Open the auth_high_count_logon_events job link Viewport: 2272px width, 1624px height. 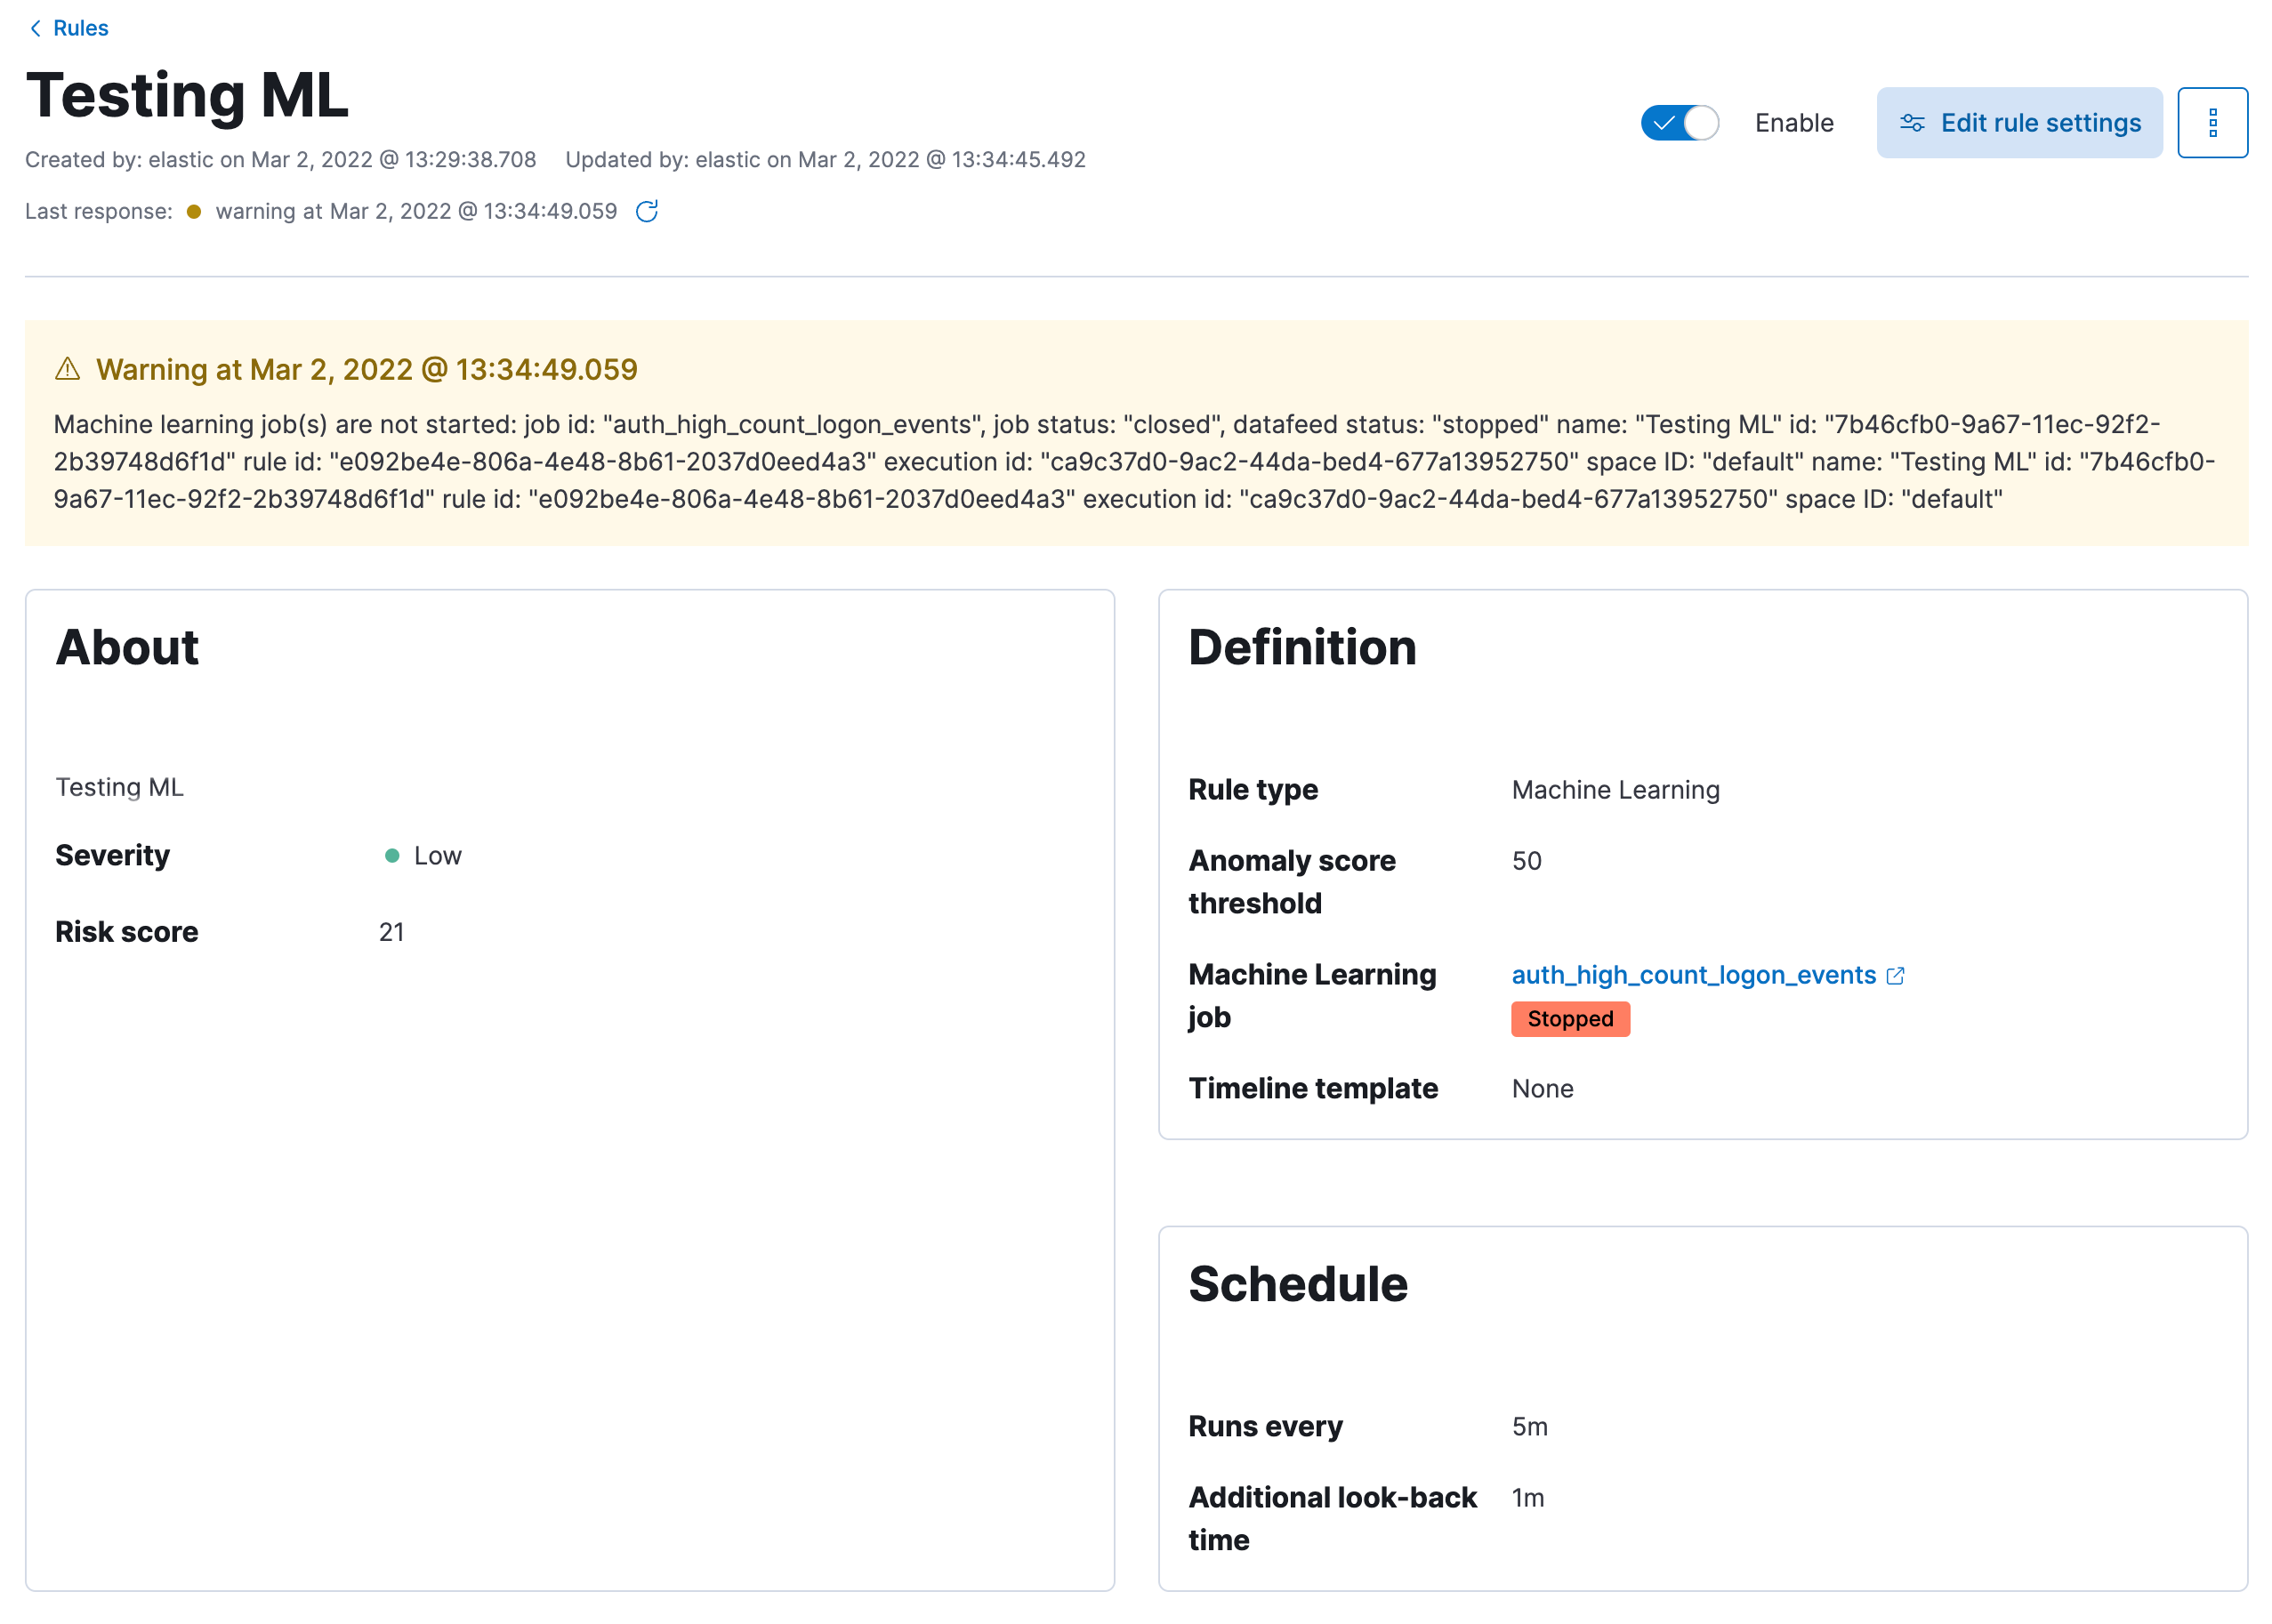pos(1693,975)
